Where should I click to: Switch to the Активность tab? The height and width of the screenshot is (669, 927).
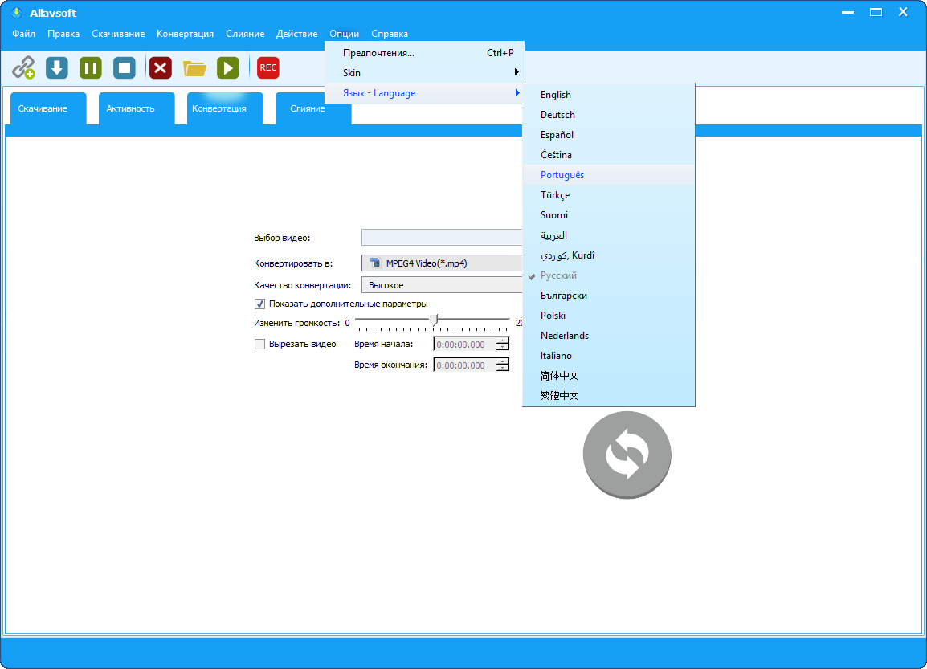coord(130,108)
